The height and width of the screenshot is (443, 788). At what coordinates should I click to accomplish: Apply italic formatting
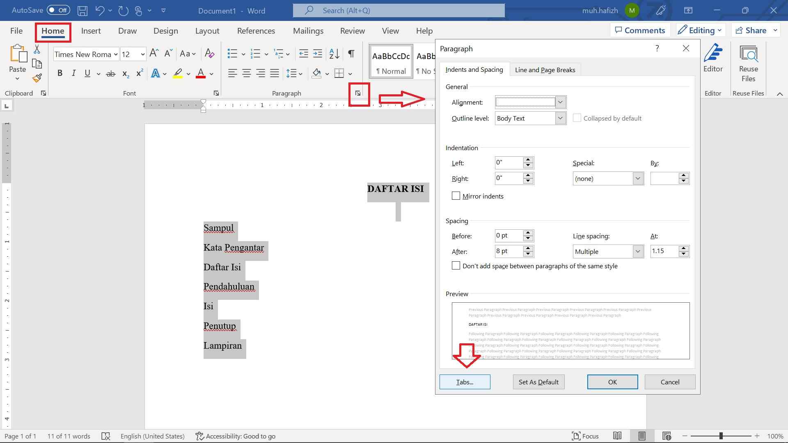tap(73, 73)
